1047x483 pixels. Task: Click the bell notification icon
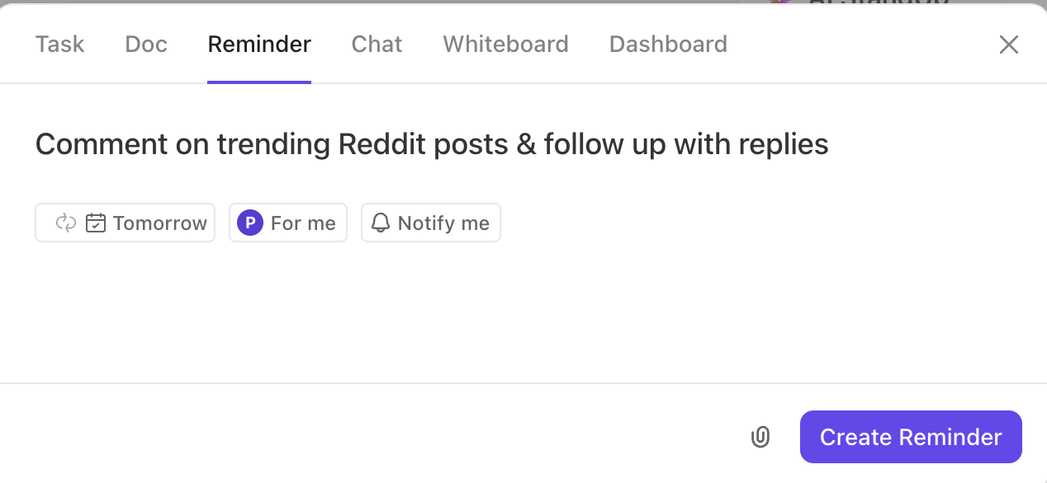point(380,223)
